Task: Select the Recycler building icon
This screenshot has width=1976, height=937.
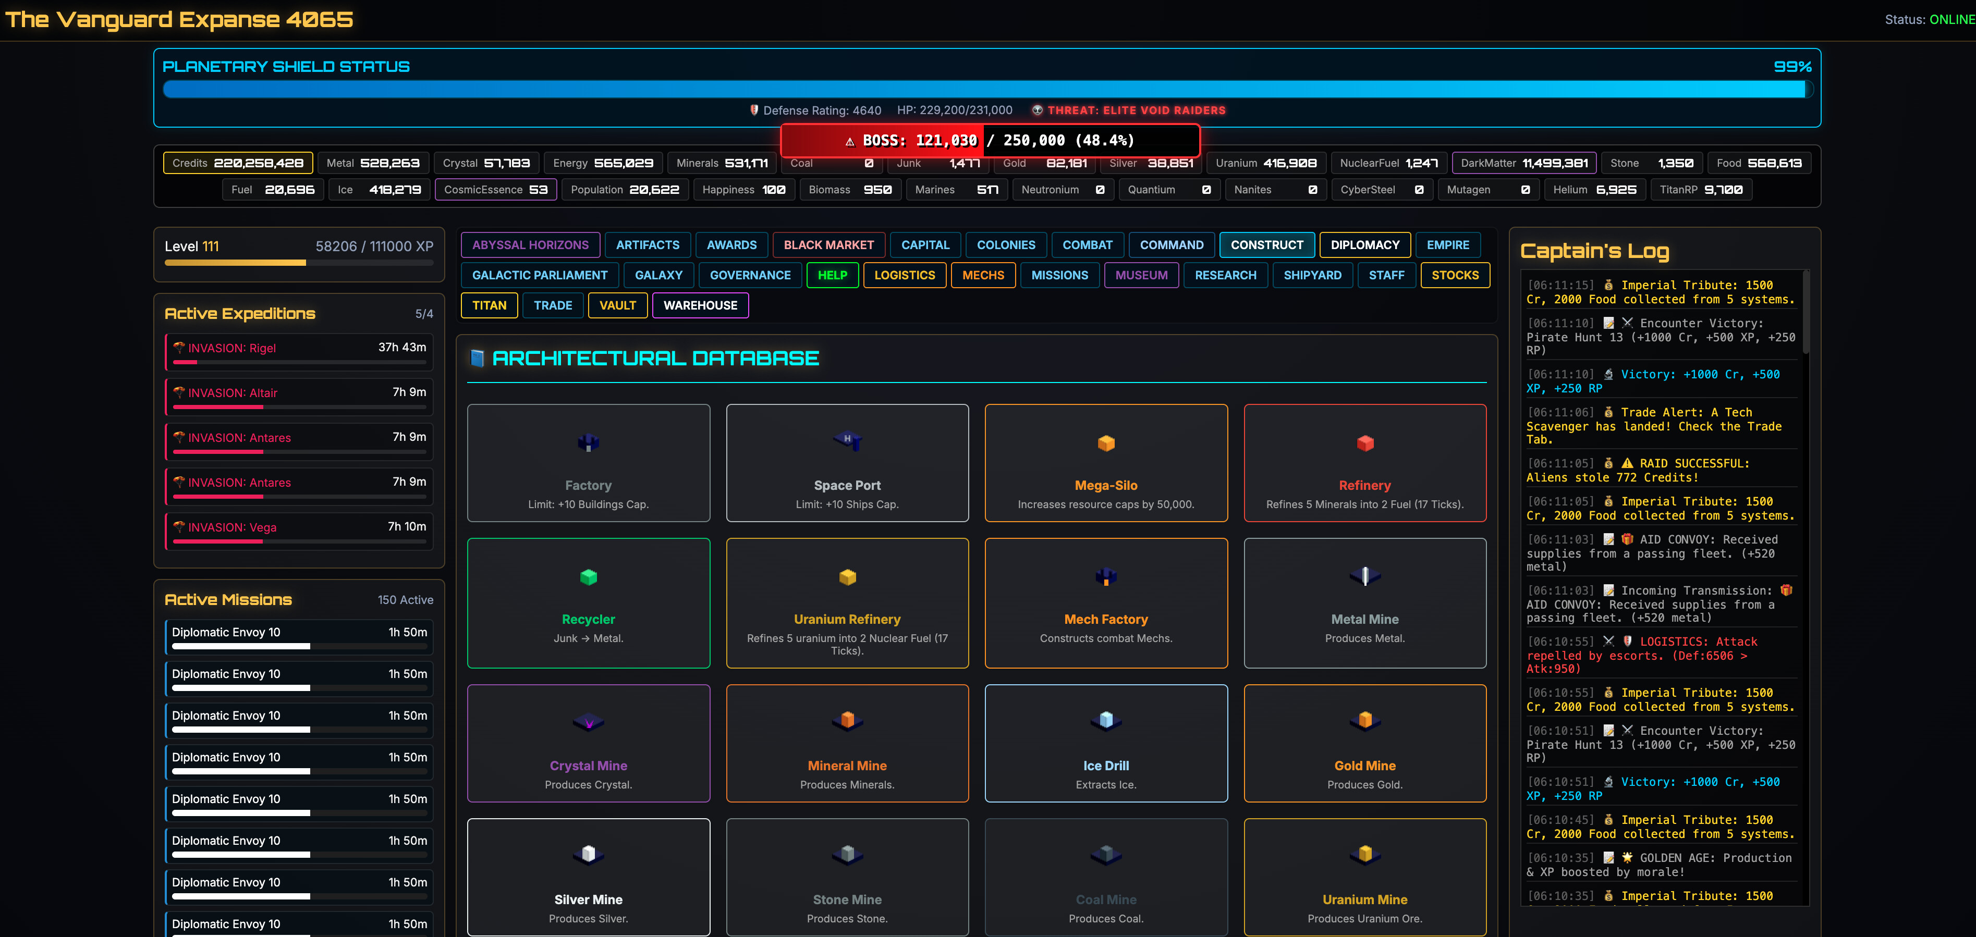Action: [588, 577]
